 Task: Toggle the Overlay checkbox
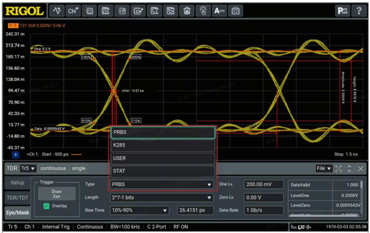[x=46, y=206]
